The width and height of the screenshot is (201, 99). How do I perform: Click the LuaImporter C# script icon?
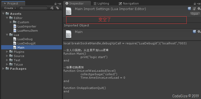tap(15, 26)
